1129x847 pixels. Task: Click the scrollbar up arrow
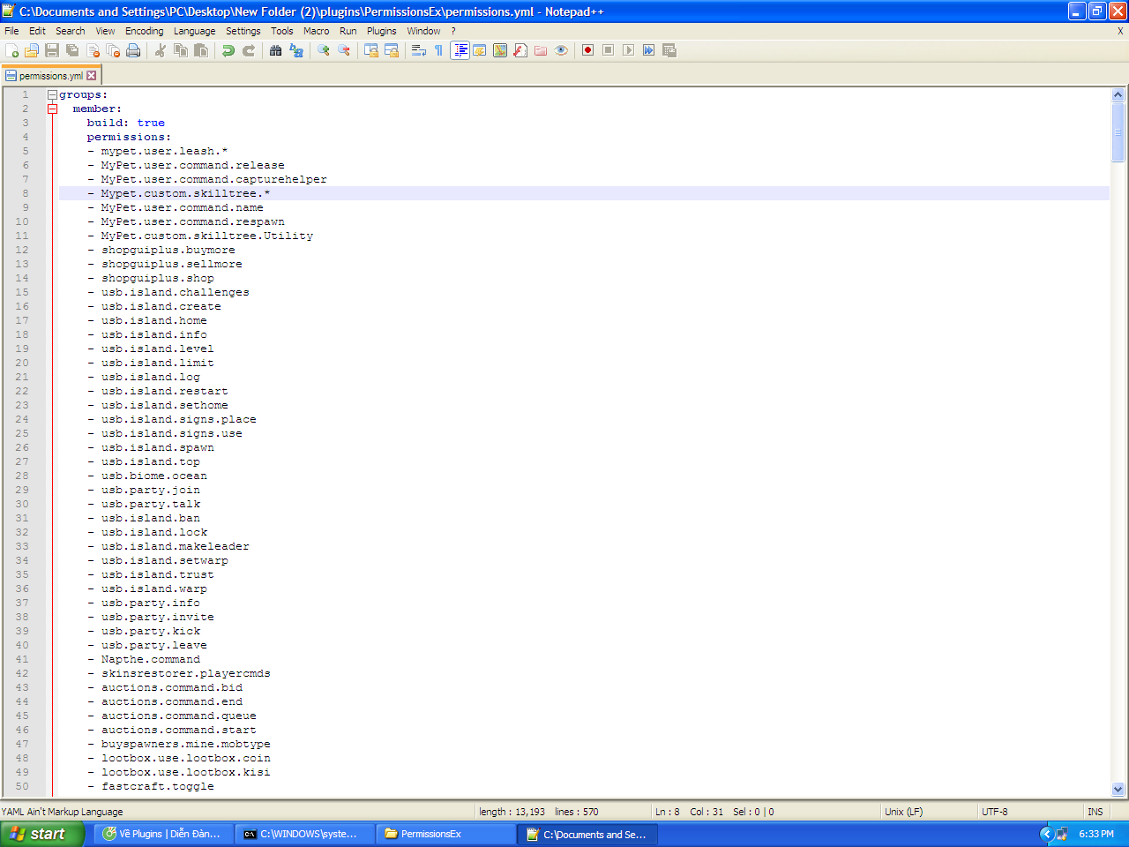[1118, 94]
